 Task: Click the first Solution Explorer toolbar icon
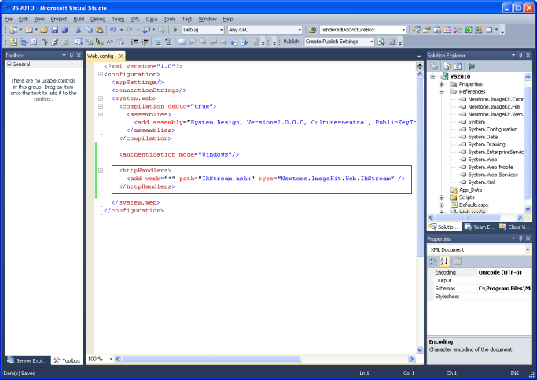coord(434,66)
